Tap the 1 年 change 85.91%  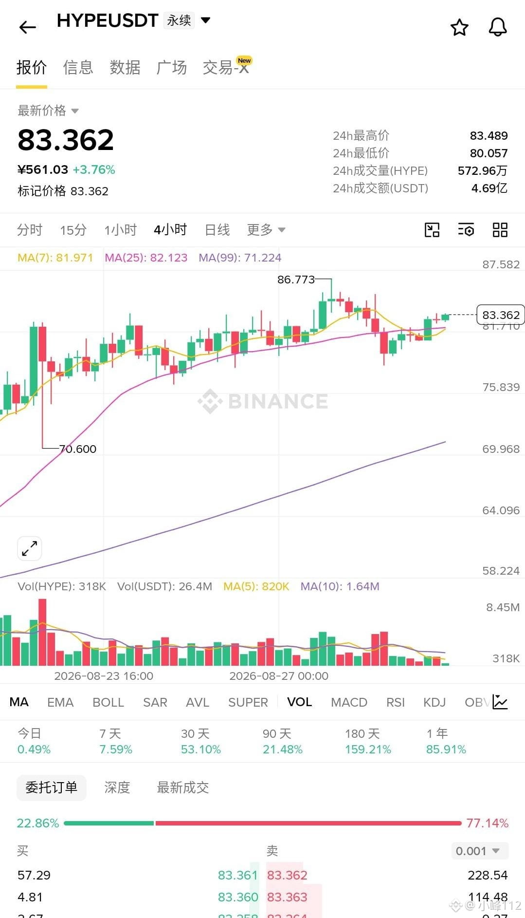pyautogui.click(x=446, y=749)
